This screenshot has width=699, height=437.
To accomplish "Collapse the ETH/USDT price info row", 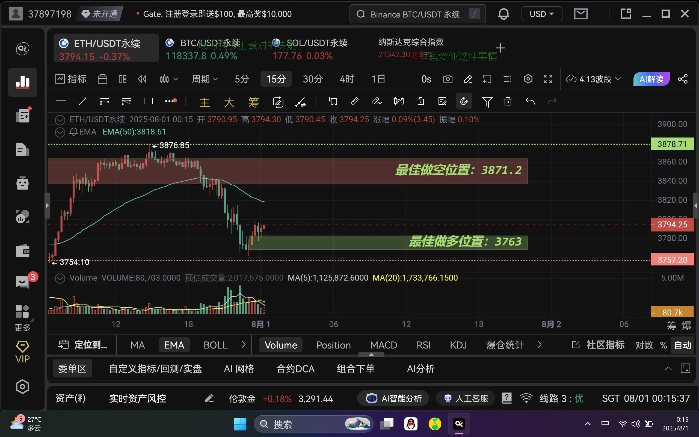I will pos(60,120).
